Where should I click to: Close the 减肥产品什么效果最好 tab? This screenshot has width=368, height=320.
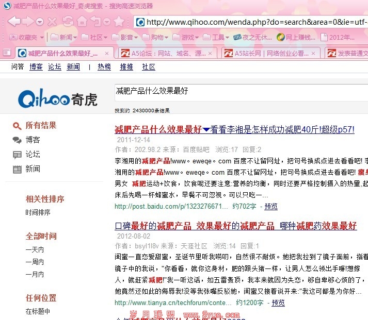[x=107, y=53]
